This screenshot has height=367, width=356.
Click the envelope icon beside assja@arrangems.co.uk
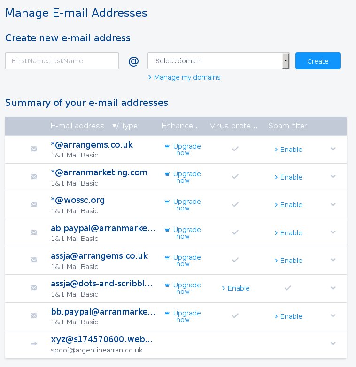point(34,260)
